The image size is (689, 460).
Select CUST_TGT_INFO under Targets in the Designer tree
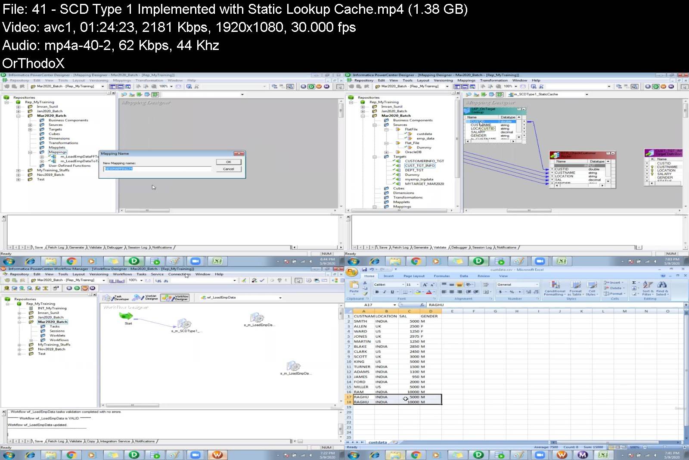click(419, 166)
